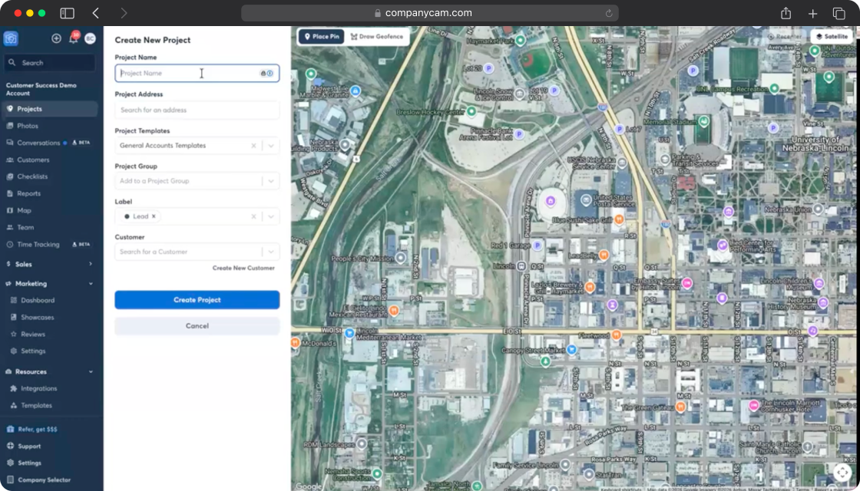Click the Create New Customer link
Screen dimensions: 860x491
(x=243, y=268)
